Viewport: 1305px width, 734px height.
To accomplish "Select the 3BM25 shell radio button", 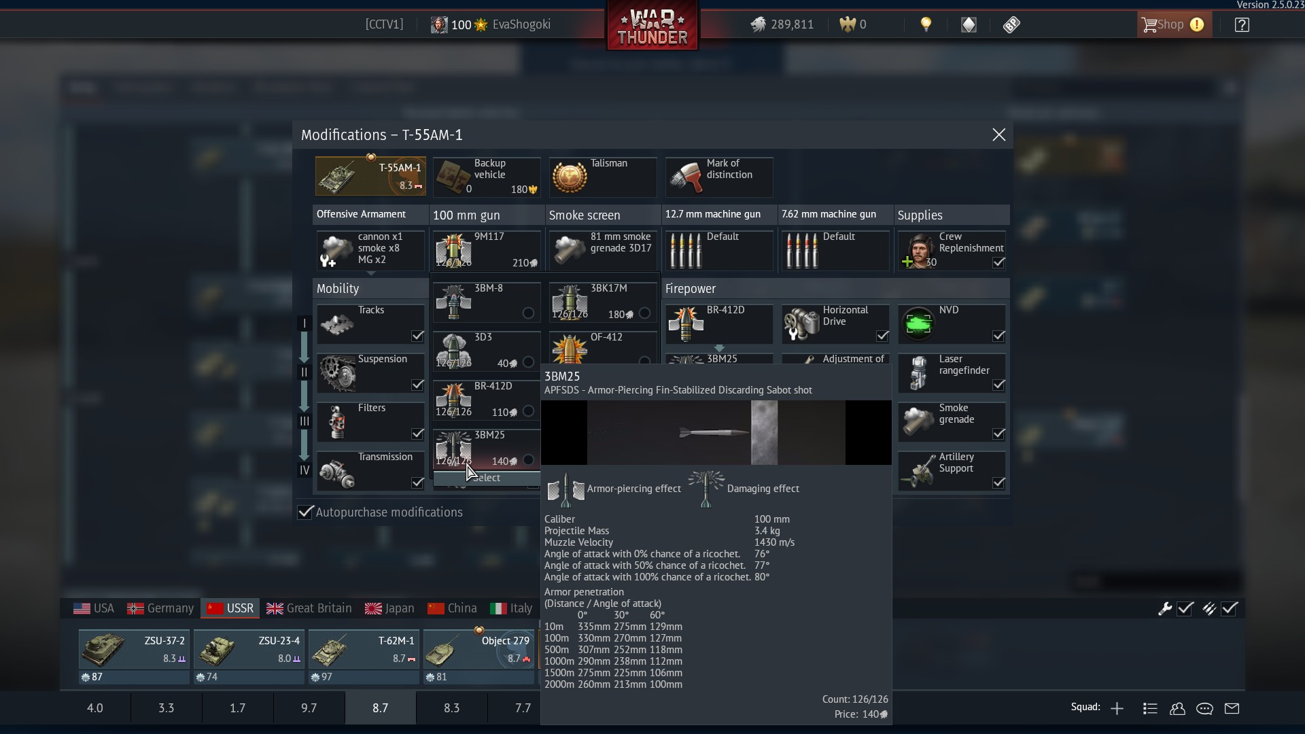I will pyautogui.click(x=528, y=460).
